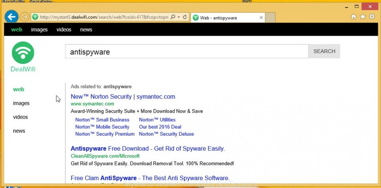The width and height of the screenshot is (381, 188).
Task: Open the browser Home icon
Action: click(x=354, y=17)
